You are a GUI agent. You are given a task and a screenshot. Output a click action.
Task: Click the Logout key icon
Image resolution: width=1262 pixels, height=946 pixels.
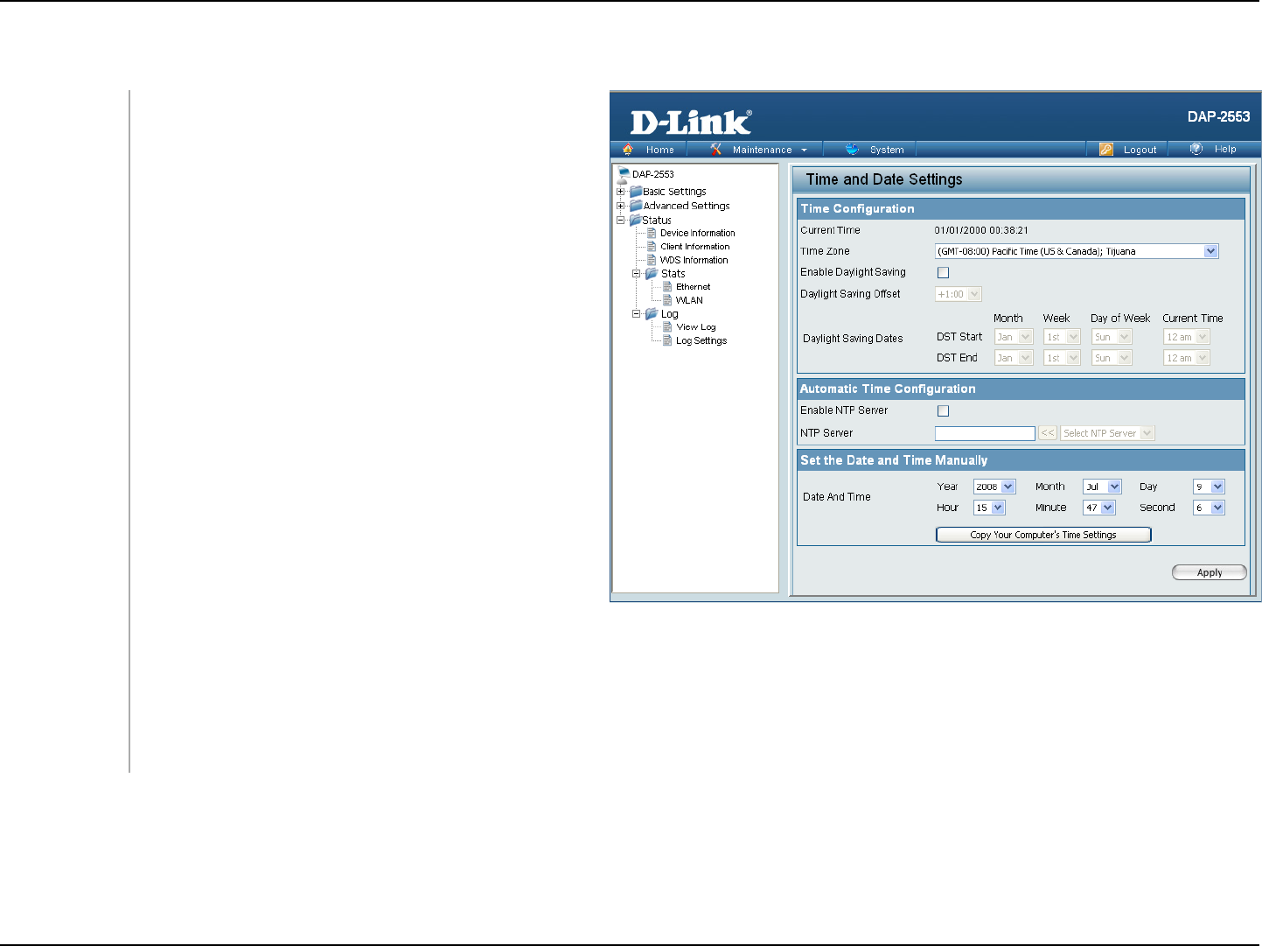(x=1106, y=150)
